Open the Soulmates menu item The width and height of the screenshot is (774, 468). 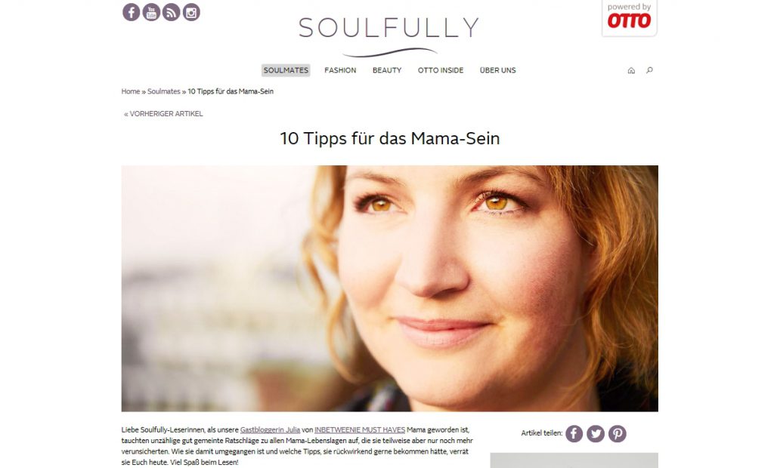pos(286,70)
